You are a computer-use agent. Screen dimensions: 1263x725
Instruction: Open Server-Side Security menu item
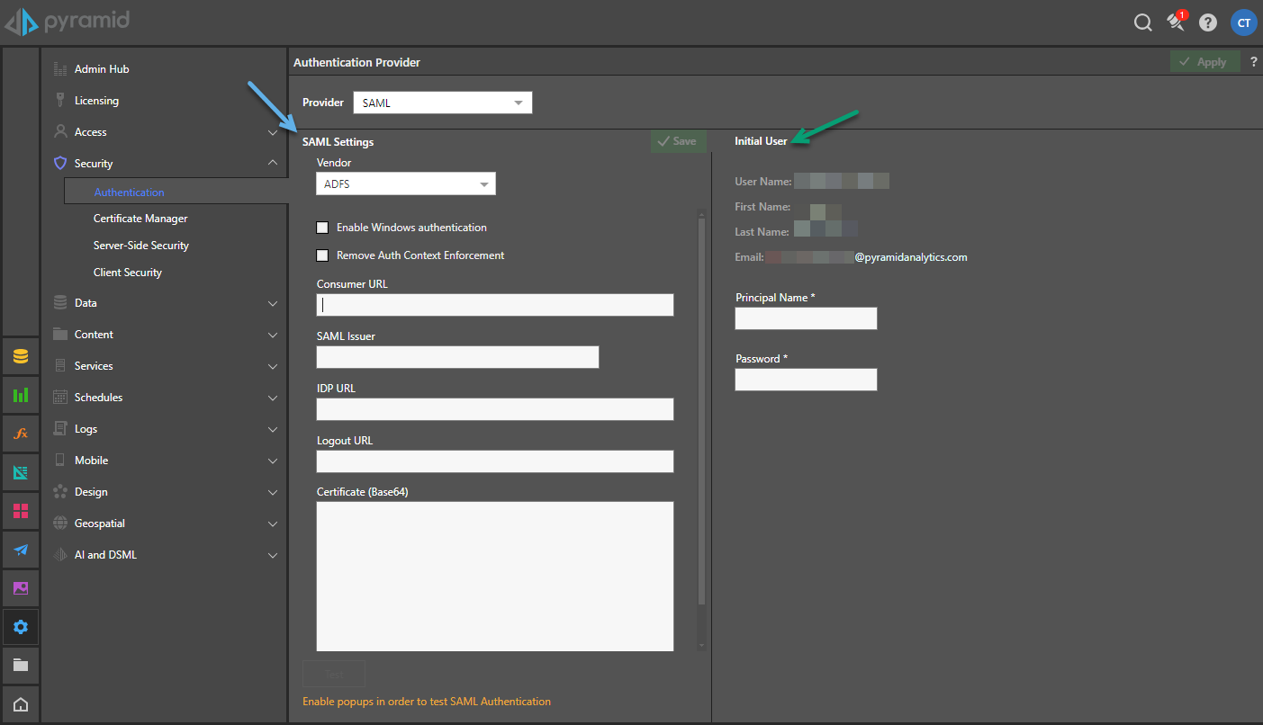coord(141,246)
